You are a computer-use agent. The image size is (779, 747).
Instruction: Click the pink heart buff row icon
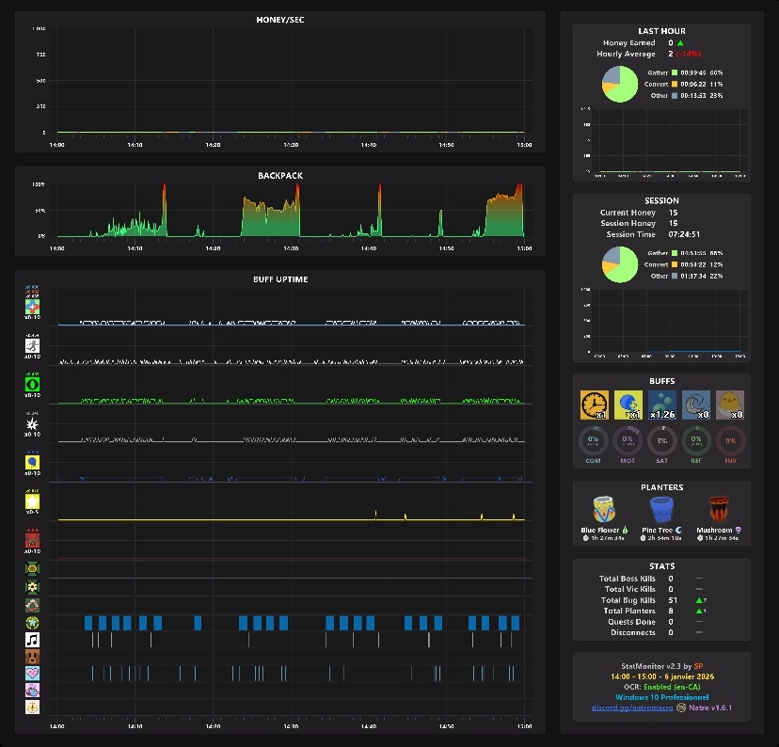coord(32,674)
